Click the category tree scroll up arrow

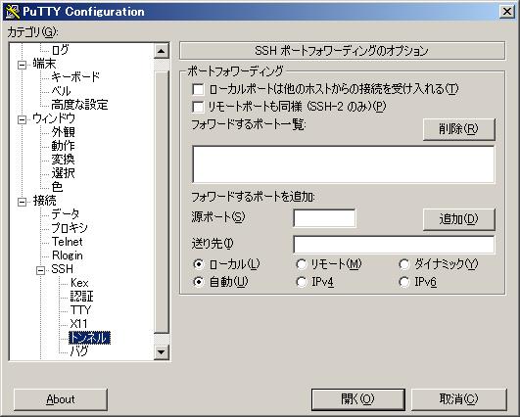point(162,51)
